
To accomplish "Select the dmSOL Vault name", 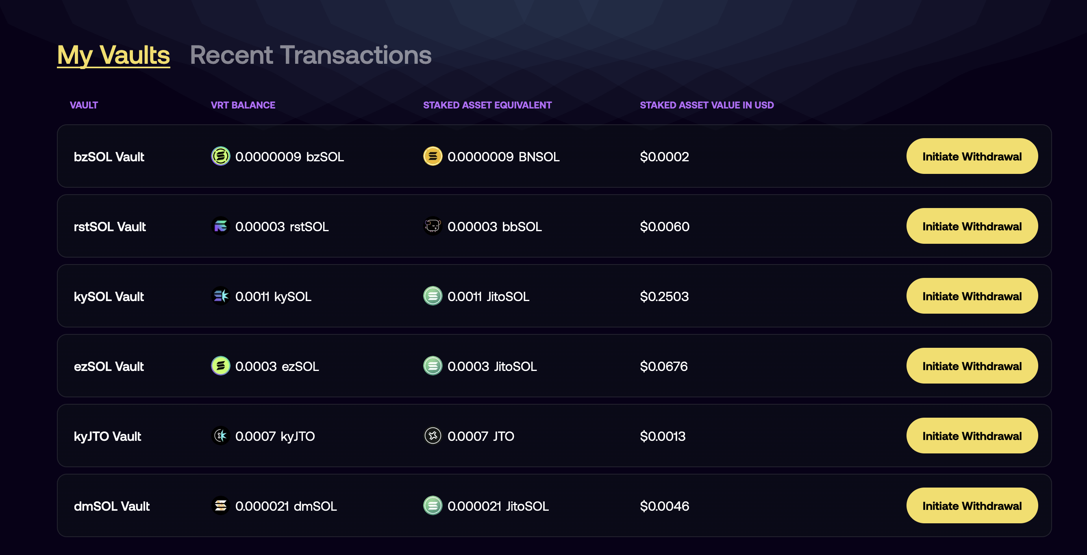I will point(112,507).
